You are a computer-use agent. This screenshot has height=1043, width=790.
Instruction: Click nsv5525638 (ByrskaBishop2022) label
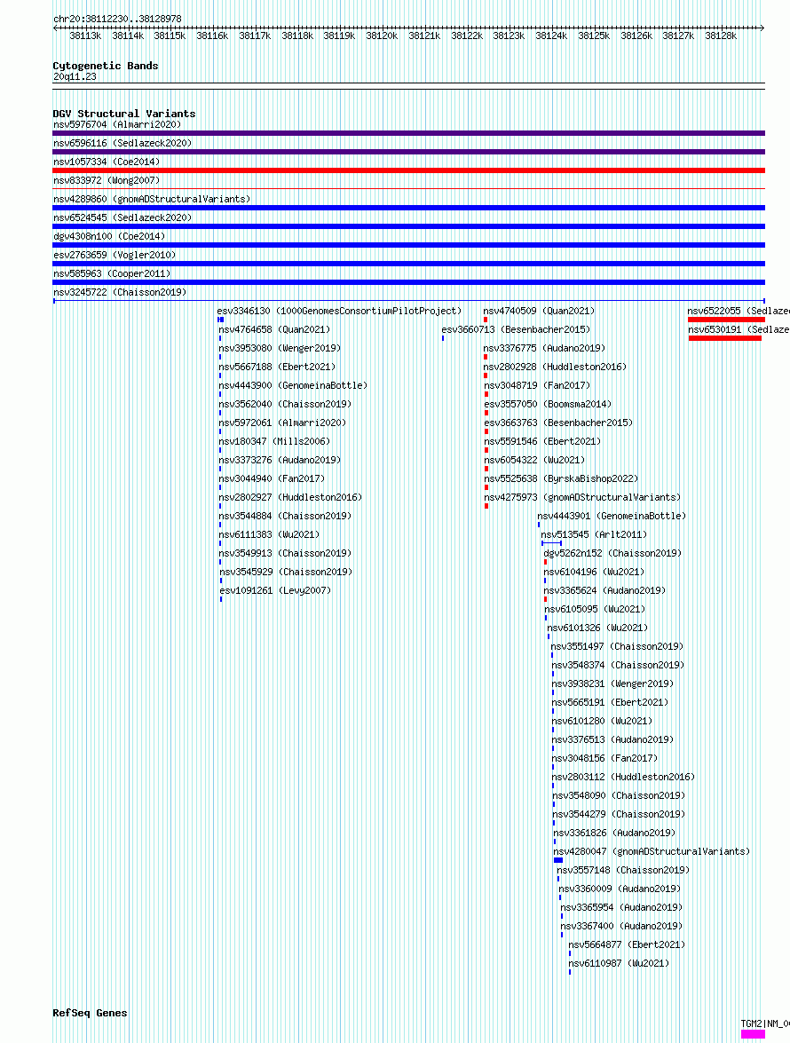[561, 478]
